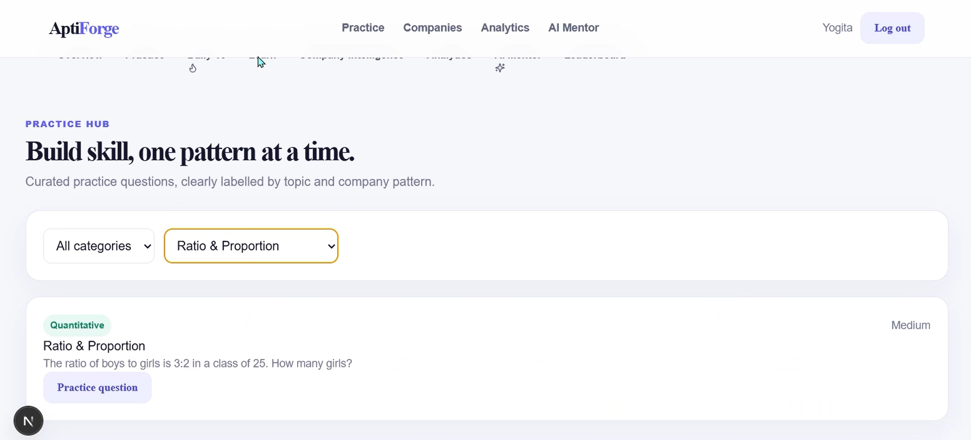Go to Companies in the top navigation
Screen dimensions: 971x440
pyautogui.click(x=433, y=28)
